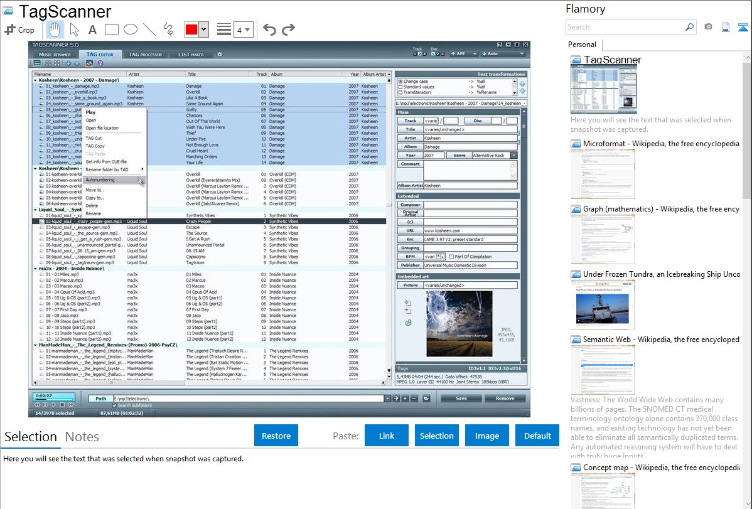The height and width of the screenshot is (509, 752).
Task: Toggle the Search subfolders checkbox
Action: tap(114, 405)
